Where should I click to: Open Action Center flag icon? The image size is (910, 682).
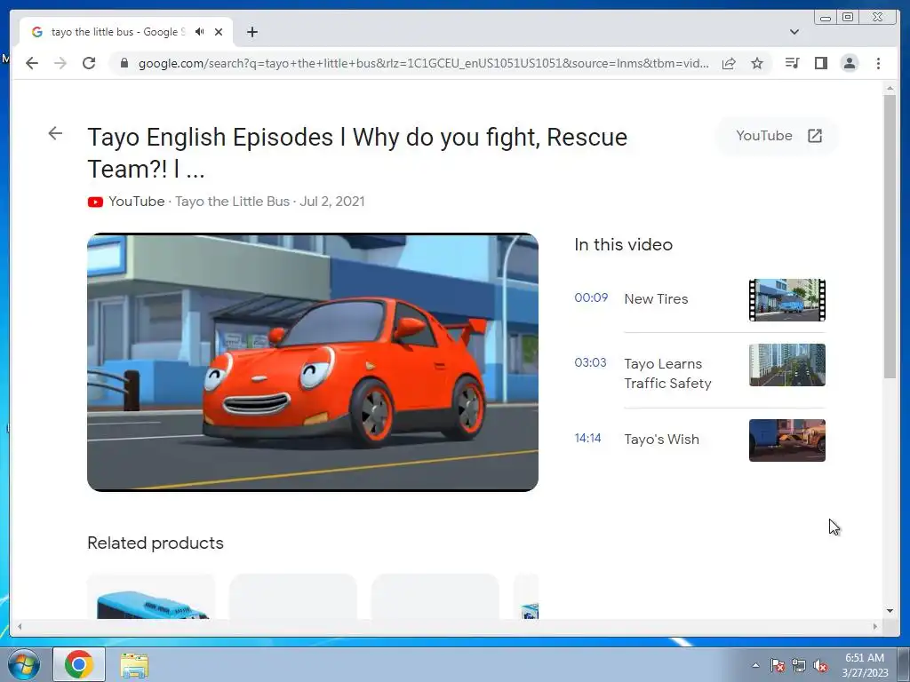[778, 665]
